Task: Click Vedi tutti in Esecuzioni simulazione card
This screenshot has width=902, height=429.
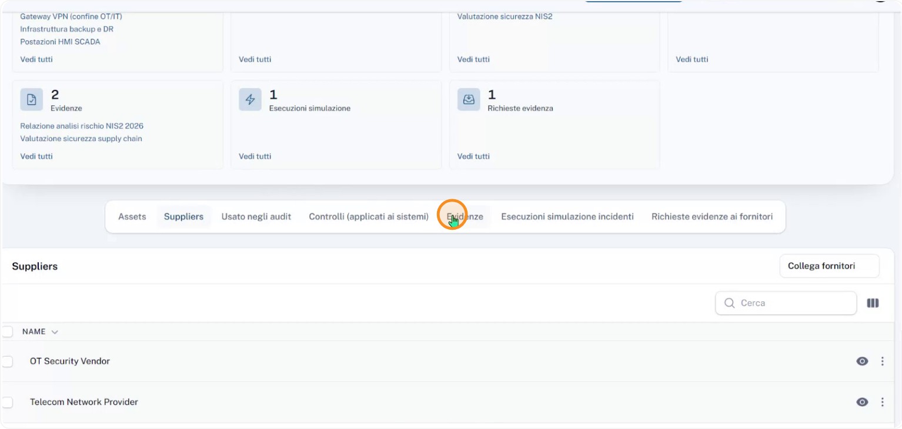Action: 255,156
